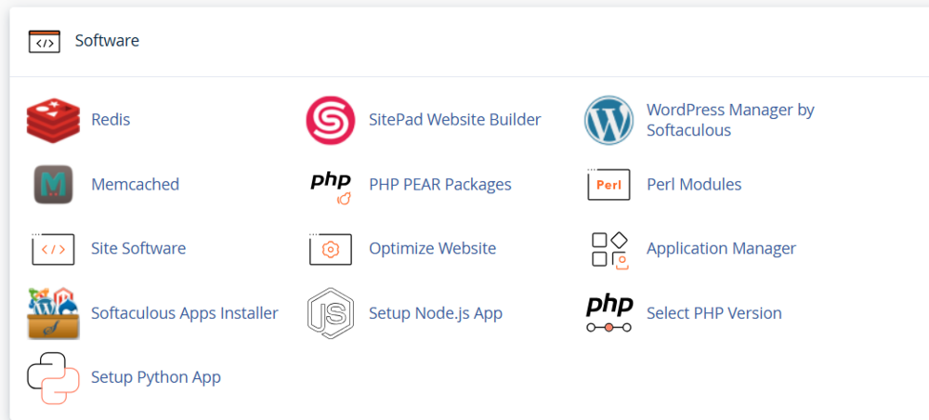This screenshot has height=420, width=929.
Task: Open PHP PEAR Packages link
Action: point(439,184)
